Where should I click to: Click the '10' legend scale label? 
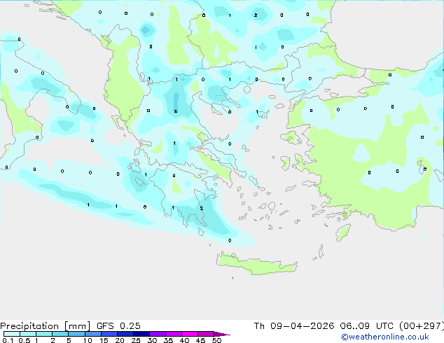(x=88, y=340)
